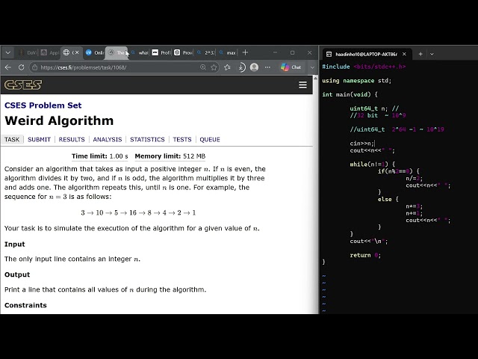Click the 'n*=3;' line
This screenshot has width=478, height=359.
(414, 206)
